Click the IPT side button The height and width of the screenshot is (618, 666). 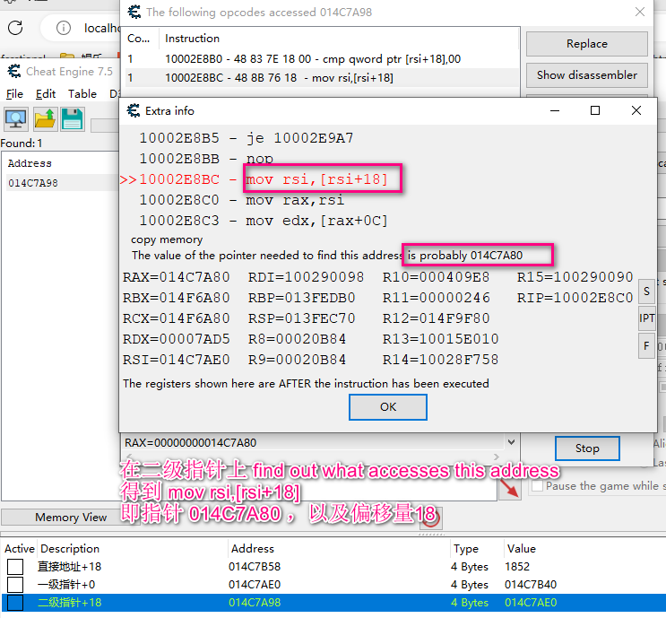coord(646,318)
